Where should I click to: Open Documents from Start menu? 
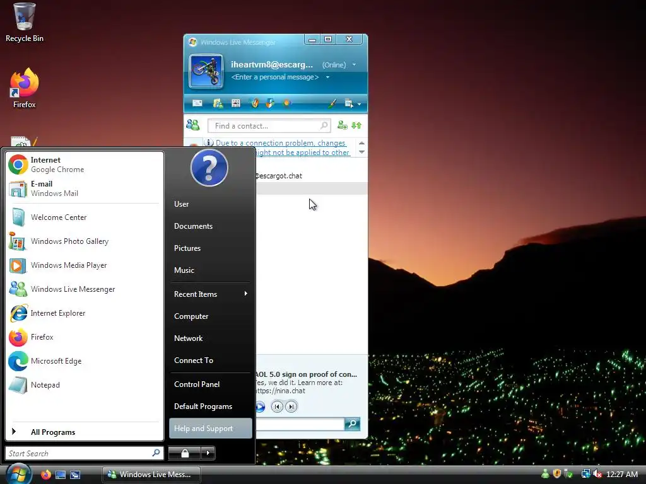[210, 226]
